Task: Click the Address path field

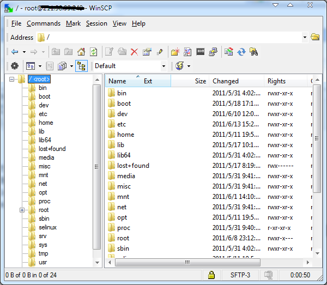Action: point(169,38)
